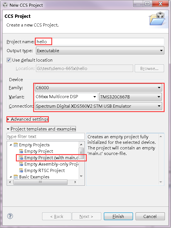Viewport: 171px width, 228px height.
Task: Open the TMS320C6678 device dropdown
Action: tap(130, 97)
